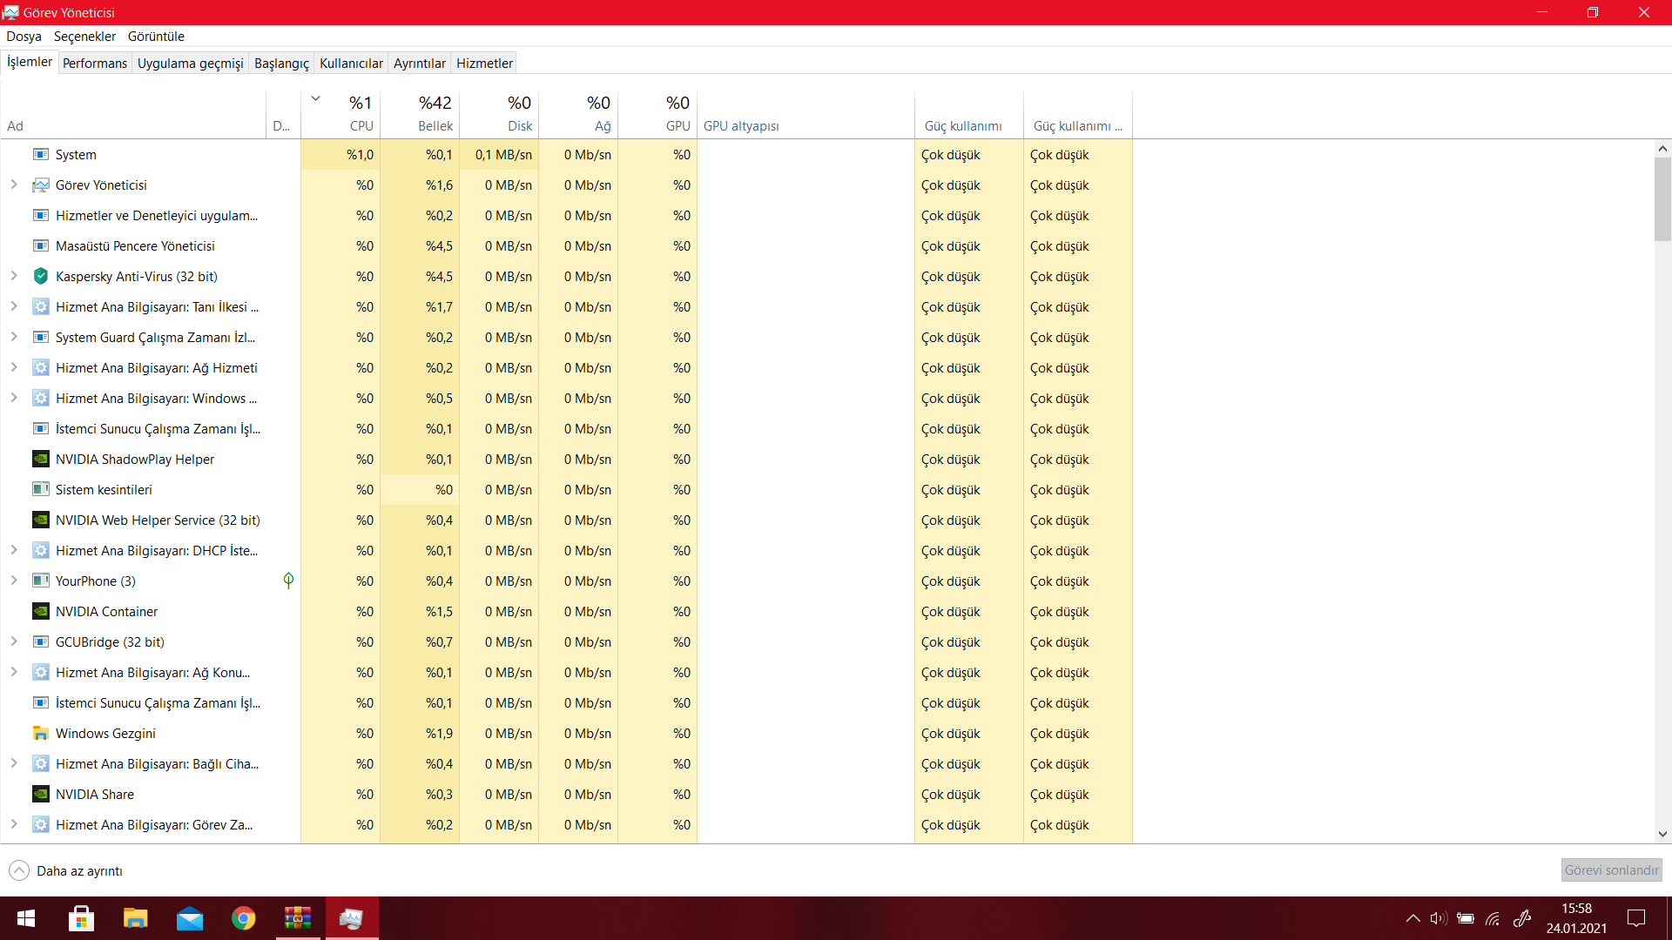Screen dimensions: 1672x940
Task: Sort by the Bellek column header
Action: (x=420, y=114)
